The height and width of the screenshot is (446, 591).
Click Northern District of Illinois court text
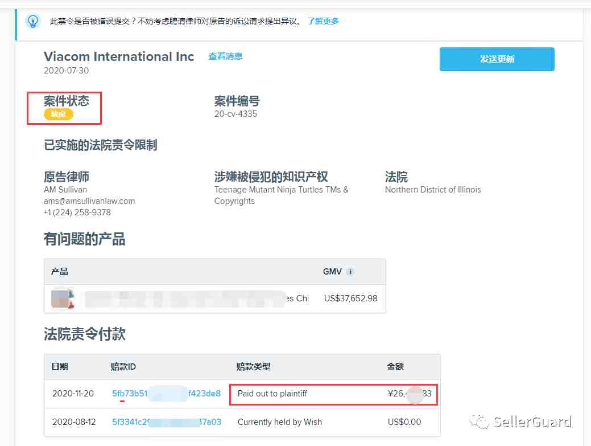point(433,190)
